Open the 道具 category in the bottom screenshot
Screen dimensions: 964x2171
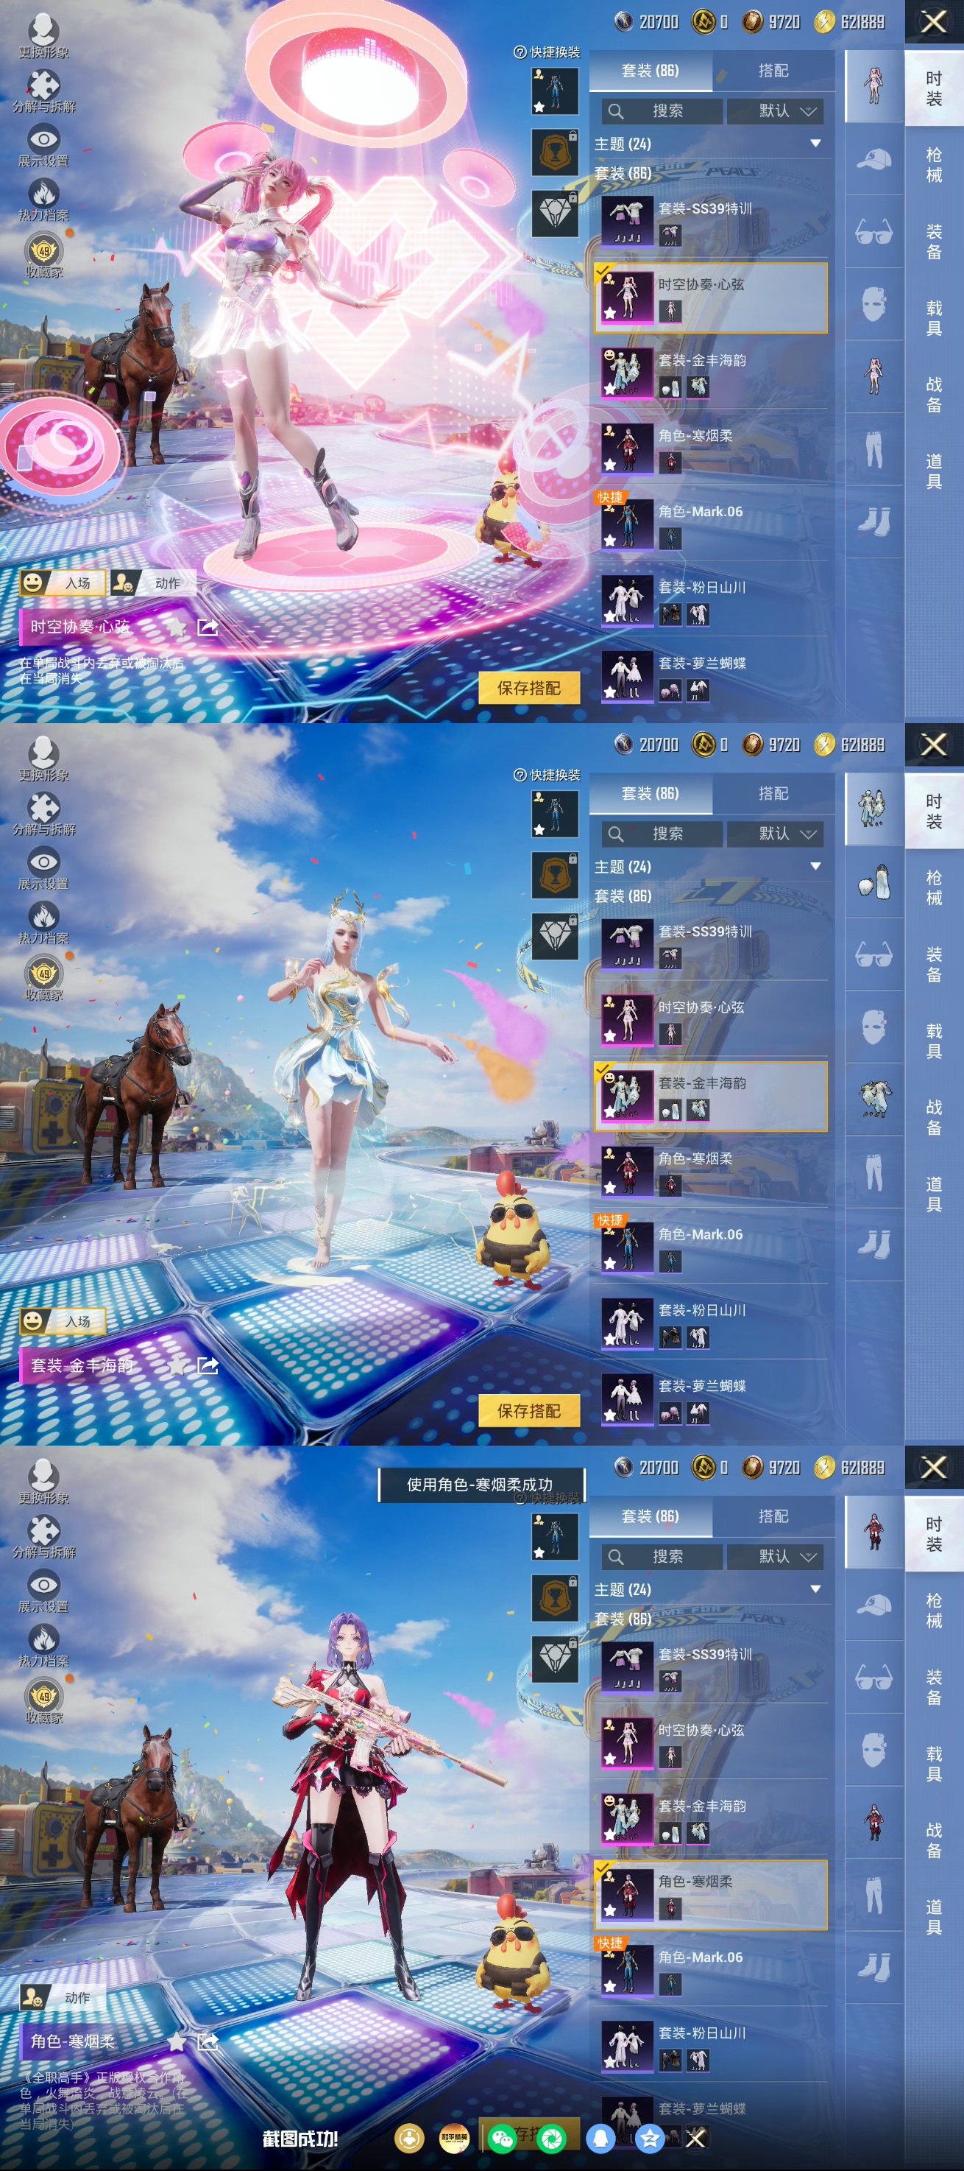[934, 1918]
